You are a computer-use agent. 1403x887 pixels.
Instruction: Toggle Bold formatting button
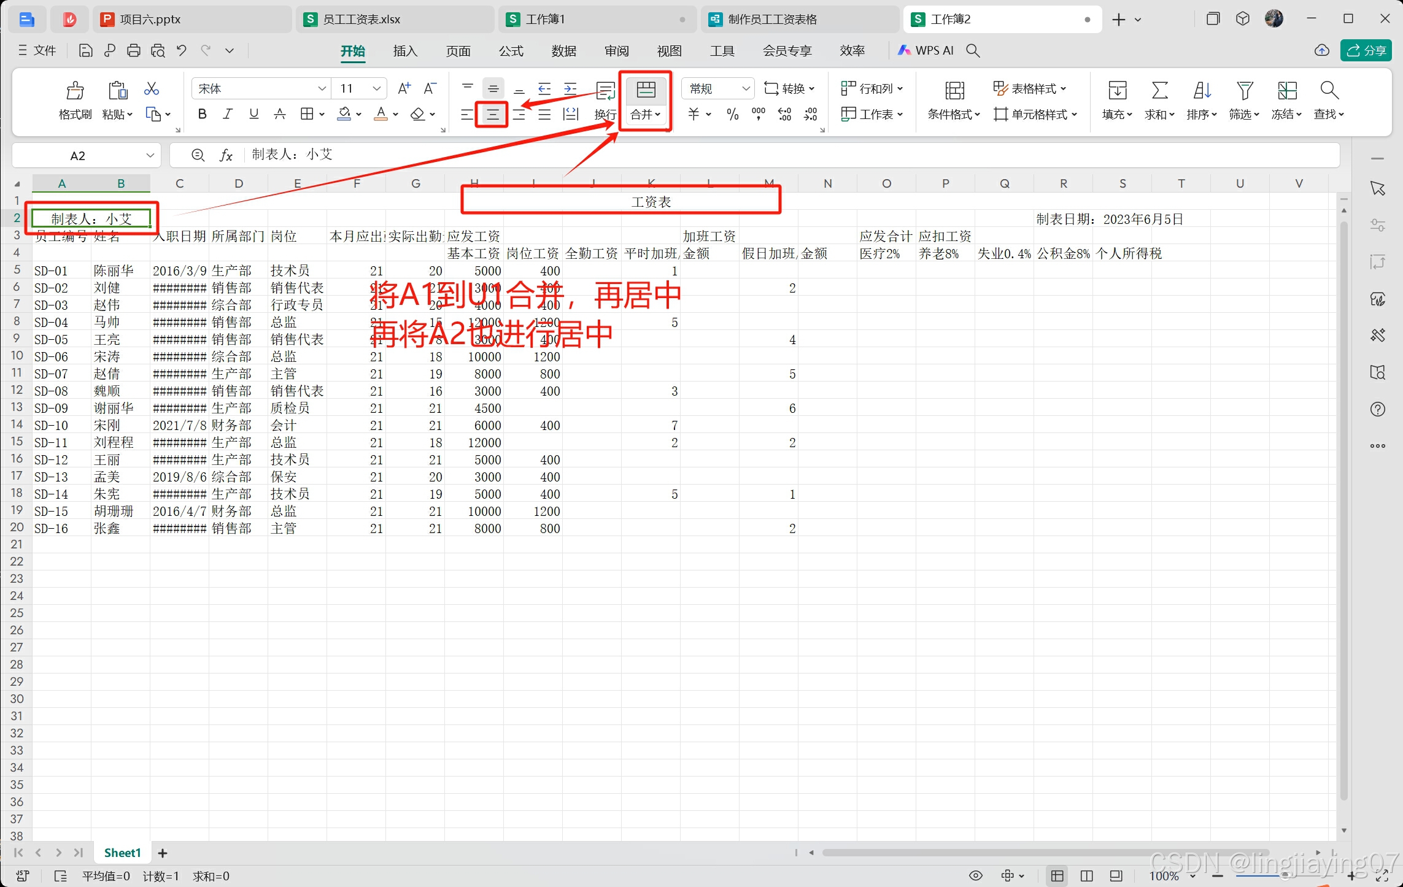click(x=202, y=114)
